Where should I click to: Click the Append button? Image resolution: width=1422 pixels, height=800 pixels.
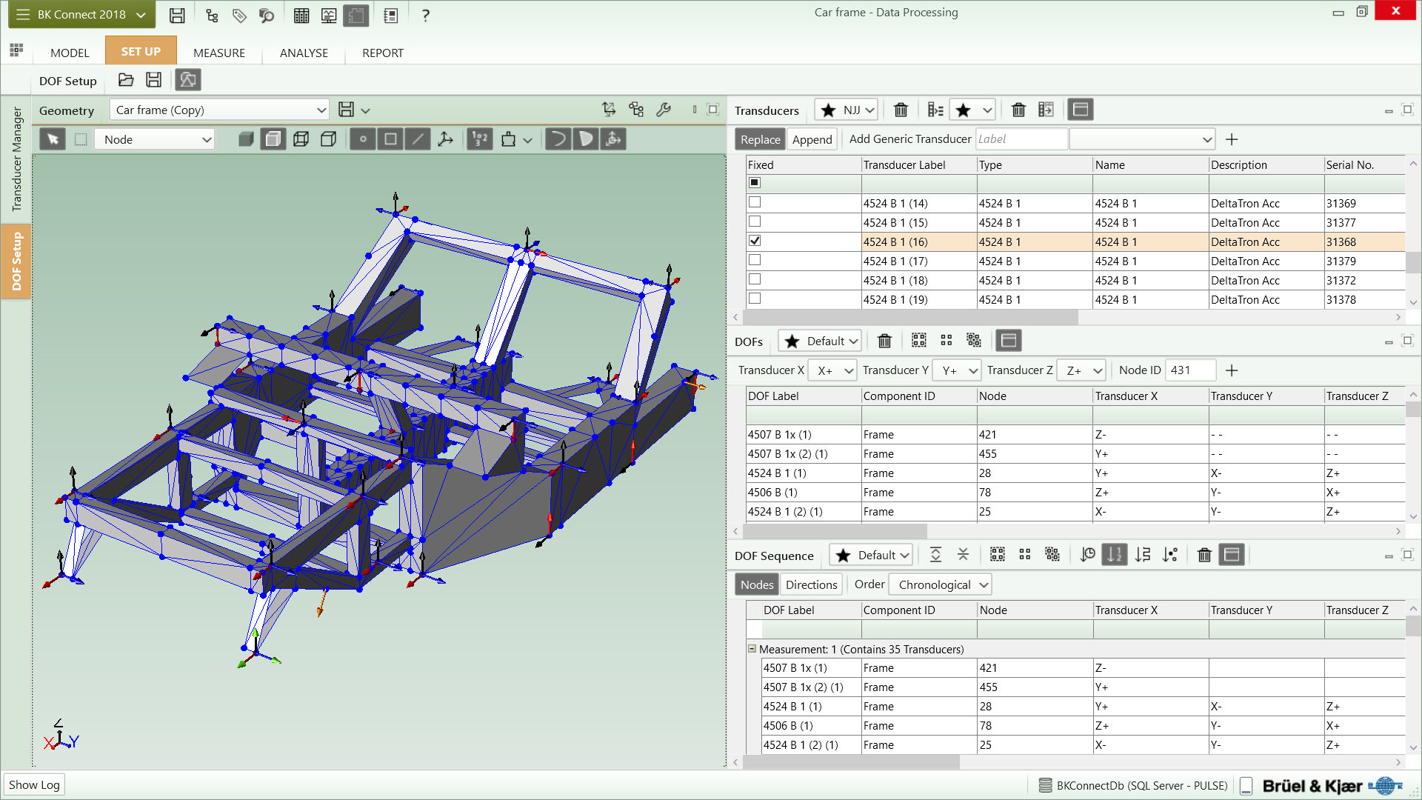[812, 139]
